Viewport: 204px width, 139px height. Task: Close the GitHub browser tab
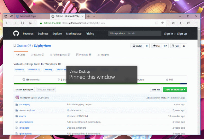click(83, 16)
